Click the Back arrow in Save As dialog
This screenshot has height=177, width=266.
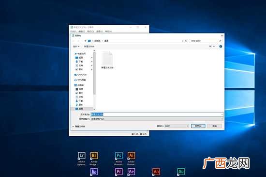[x=74, y=41]
